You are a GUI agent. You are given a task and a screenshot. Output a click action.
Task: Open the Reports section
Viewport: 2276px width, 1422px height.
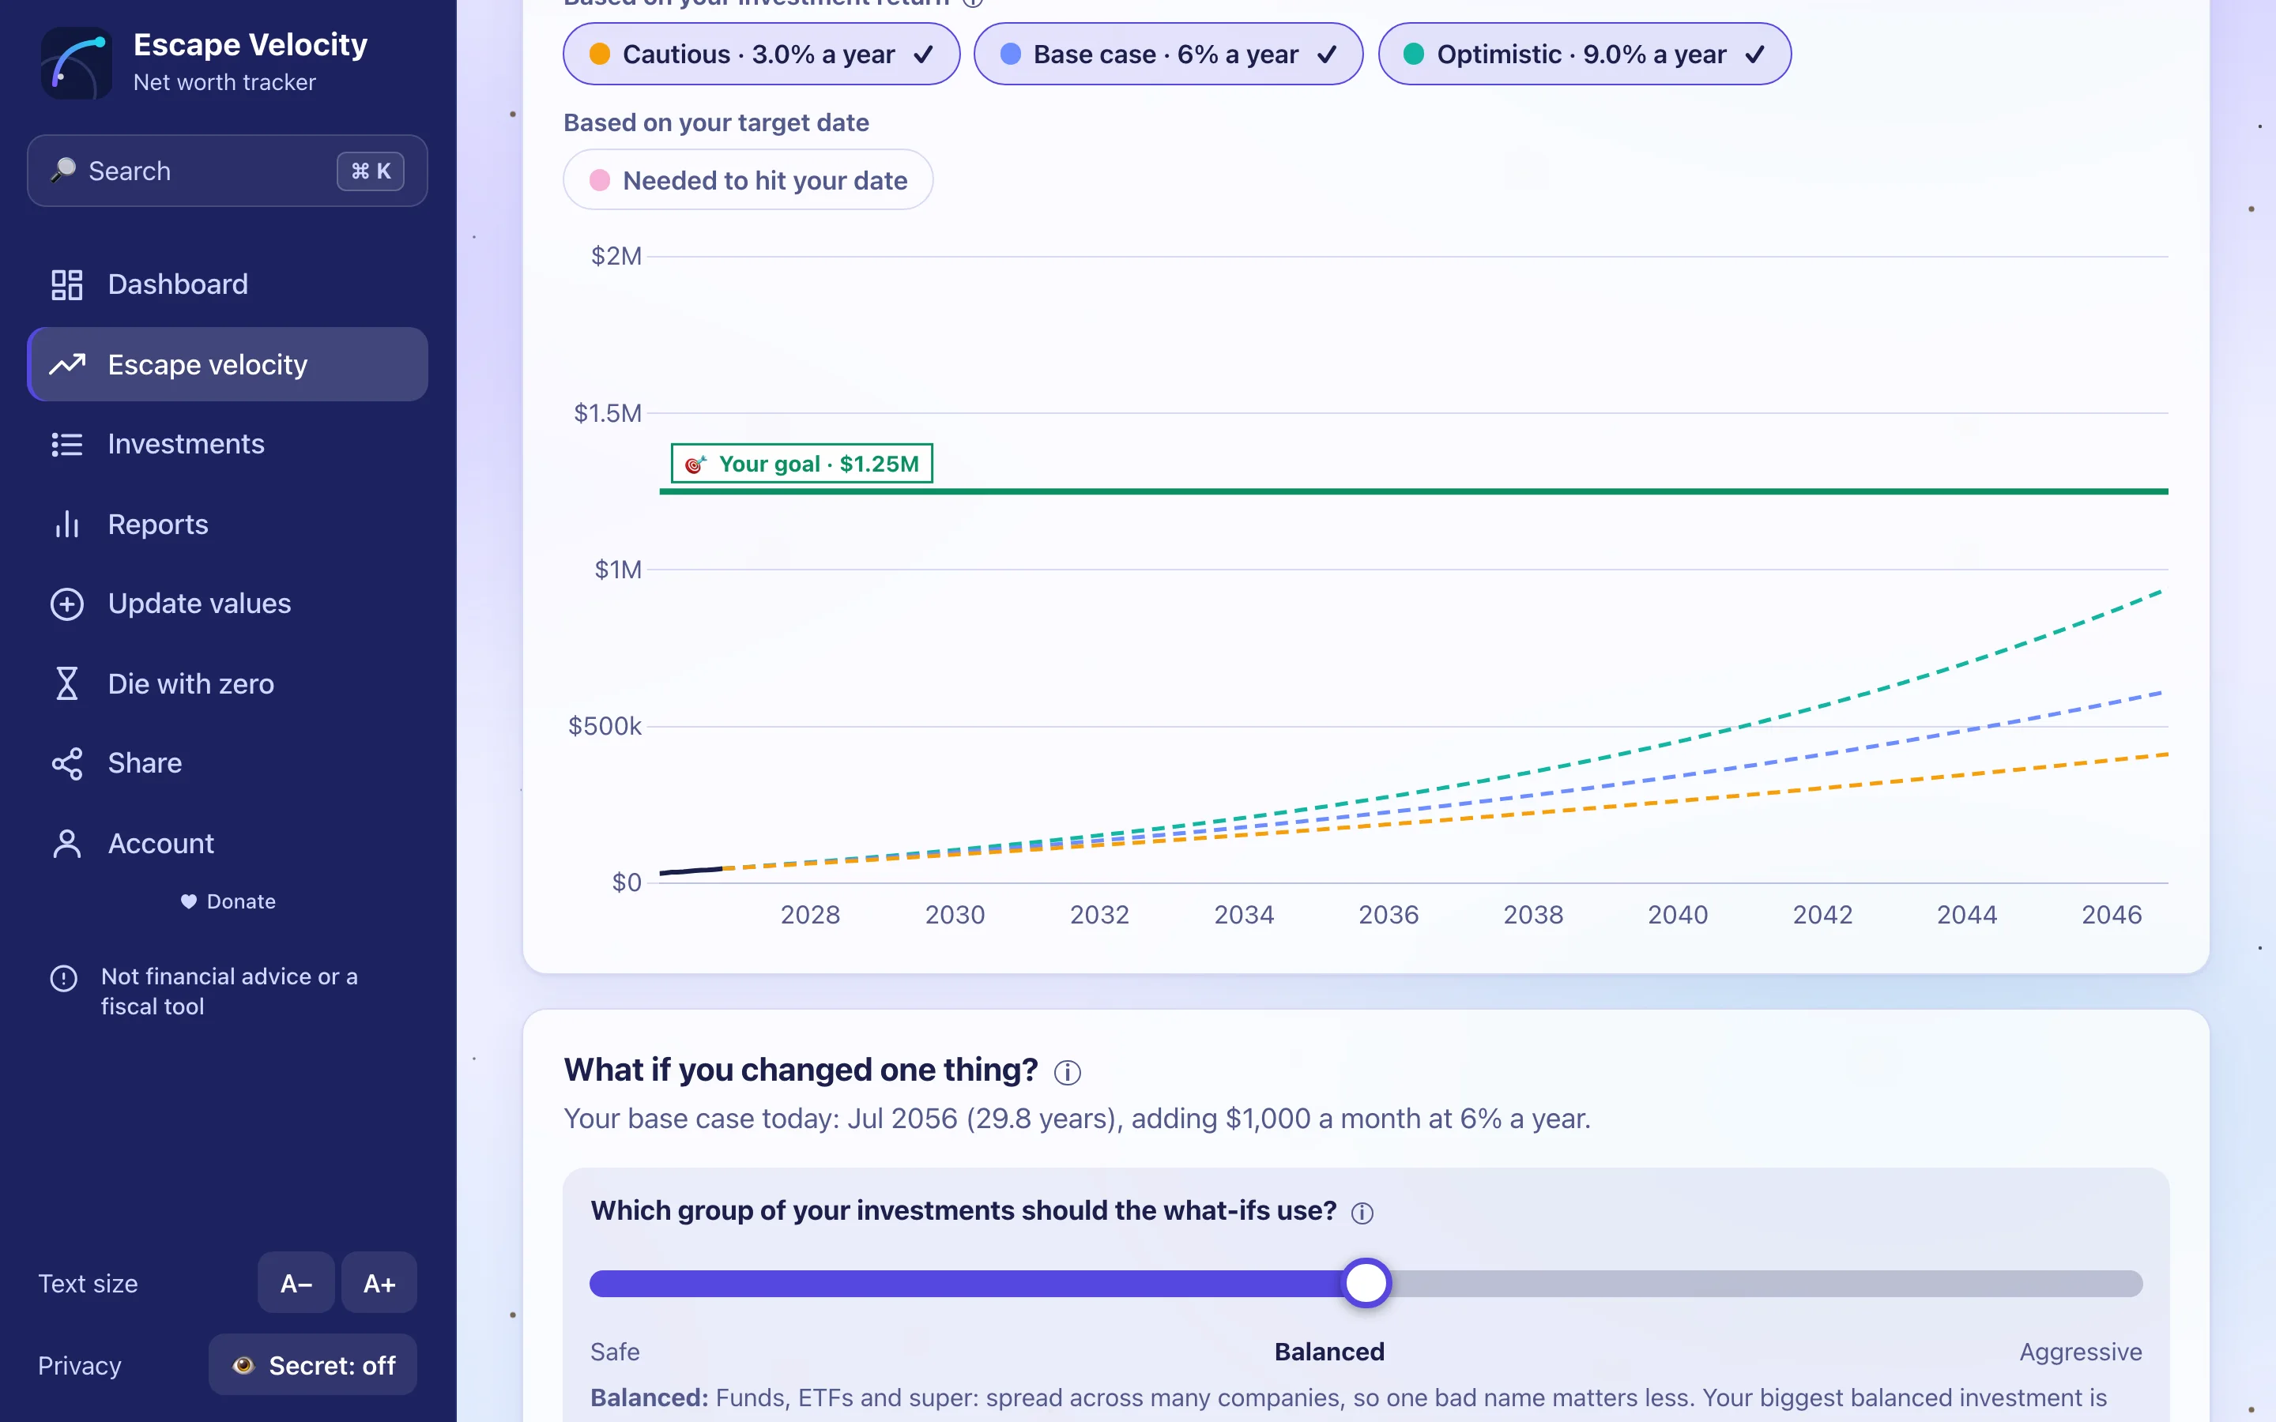pos(228,524)
